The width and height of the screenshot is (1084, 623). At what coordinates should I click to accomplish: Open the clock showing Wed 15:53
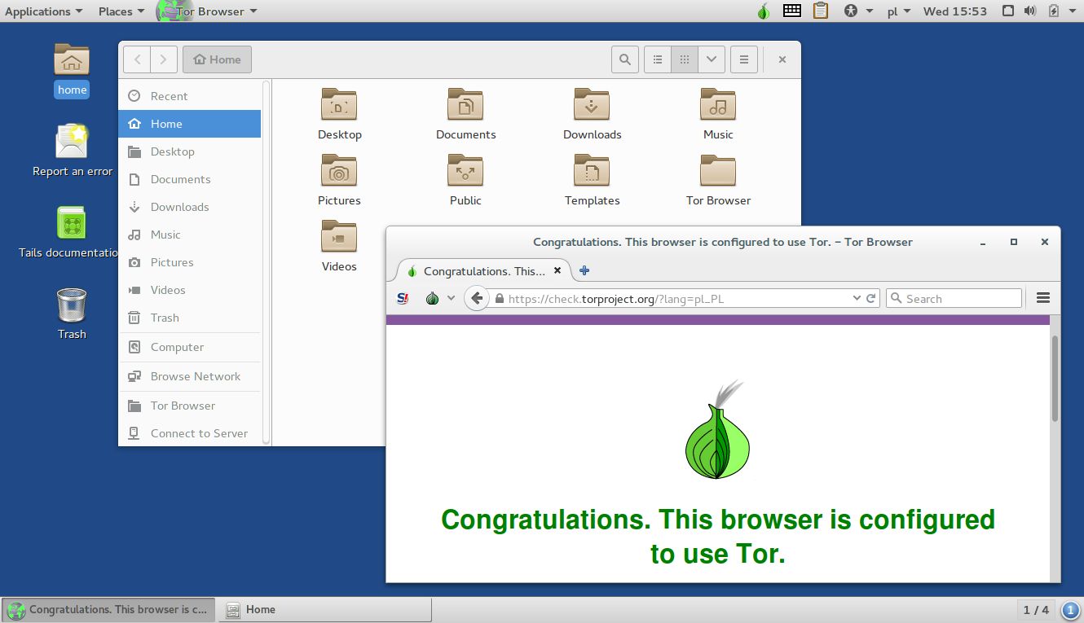click(x=955, y=11)
